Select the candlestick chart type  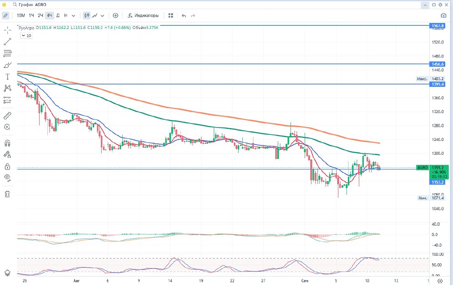[87, 15]
